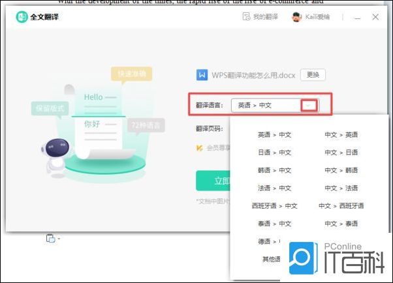Select 德语 option in language list
Viewport: 393px width, 283px height.
[269, 241]
